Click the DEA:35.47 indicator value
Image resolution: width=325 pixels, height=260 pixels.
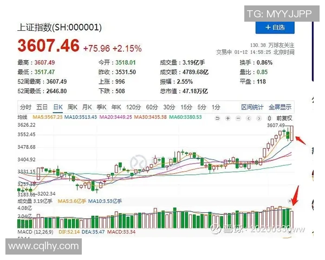pyautogui.click(x=93, y=232)
